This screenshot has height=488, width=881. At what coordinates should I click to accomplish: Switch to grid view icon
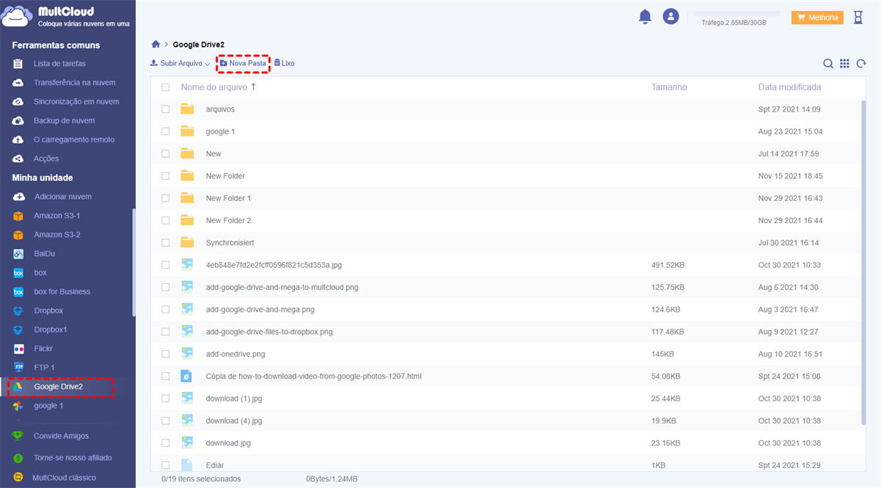pyautogui.click(x=845, y=64)
